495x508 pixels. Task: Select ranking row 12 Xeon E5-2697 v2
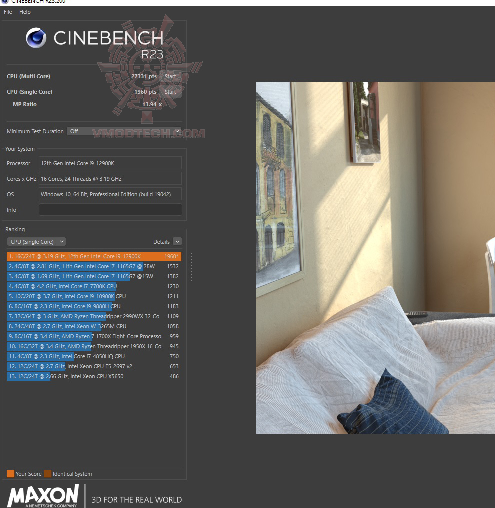[x=94, y=366]
